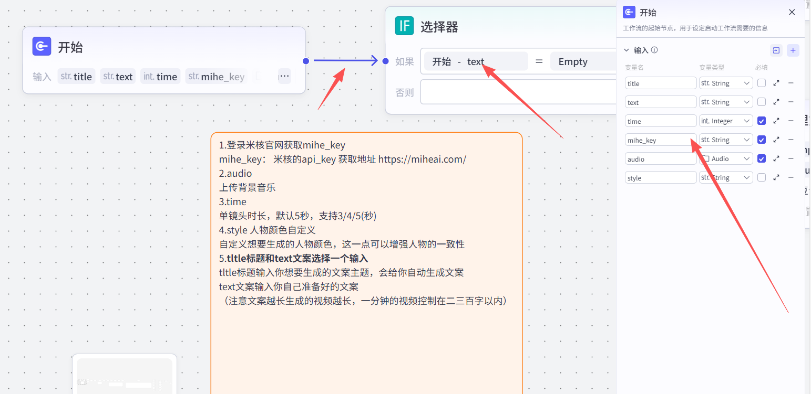Click the plus icon to add input variable
Image resolution: width=811 pixels, height=394 pixels.
tap(793, 50)
